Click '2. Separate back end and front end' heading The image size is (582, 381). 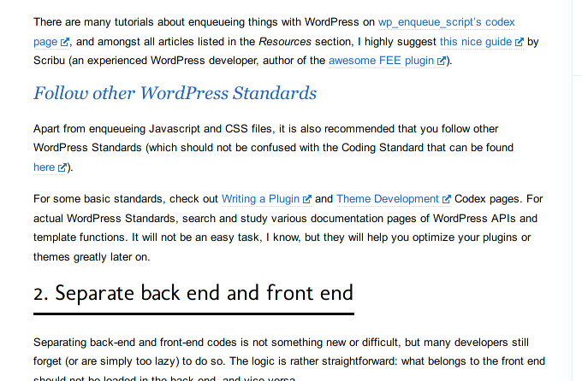[193, 293]
